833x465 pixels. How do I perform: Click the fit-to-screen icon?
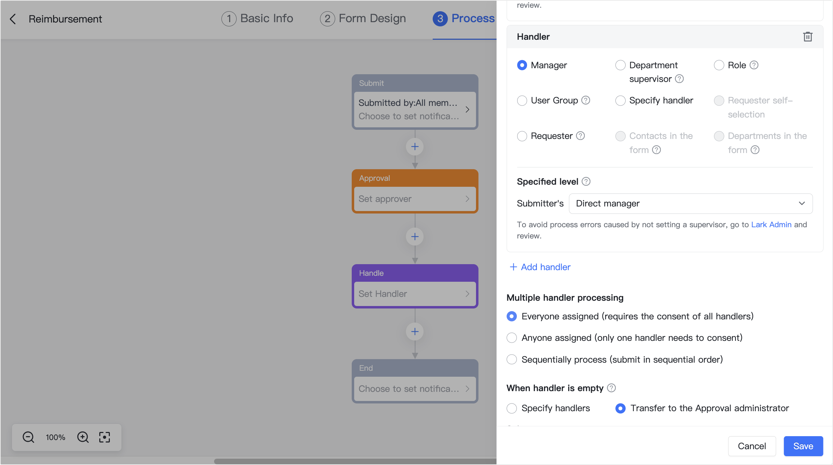[105, 437]
